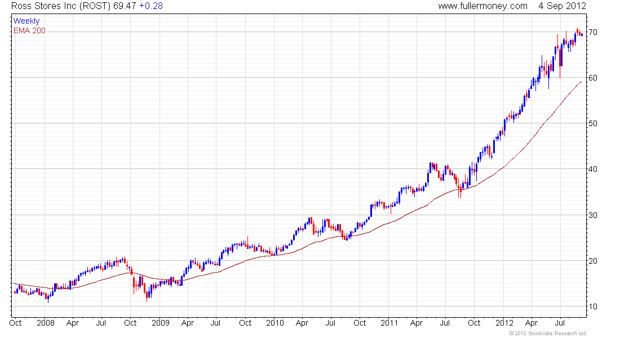The width and height of the screenshot is (620, 338).
Task: Click the 'Apr' label right after 2008
Action: [x=73, y=323]
